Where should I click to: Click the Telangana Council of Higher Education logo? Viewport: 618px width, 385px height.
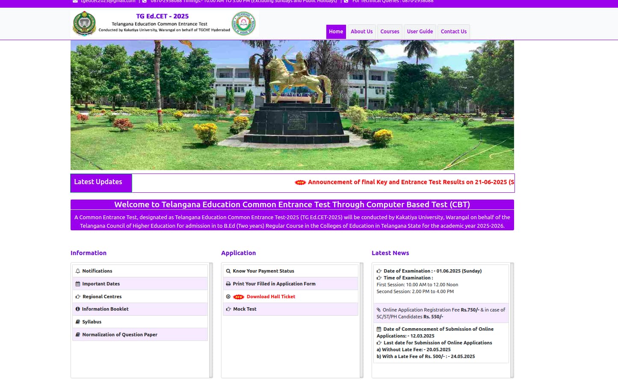[243, 24]
